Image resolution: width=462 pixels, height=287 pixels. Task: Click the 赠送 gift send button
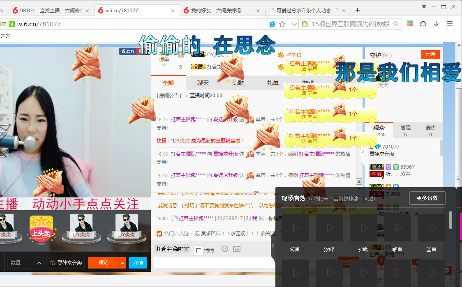(x=104, y=262)
